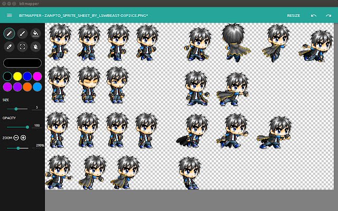The height and width of the screenshot is (211, 338).
Task: Select the rectangular selection tool
Action: (22, 47)
